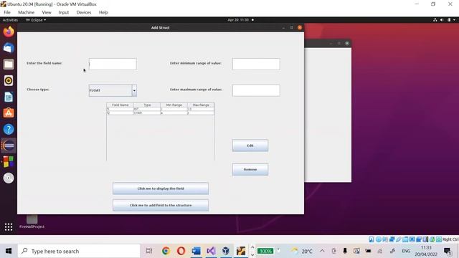Image resolution: width=459 pixels, height=258 pixels.
Task: Show hidden tray icons chevron
Action: tap(322, 251)
